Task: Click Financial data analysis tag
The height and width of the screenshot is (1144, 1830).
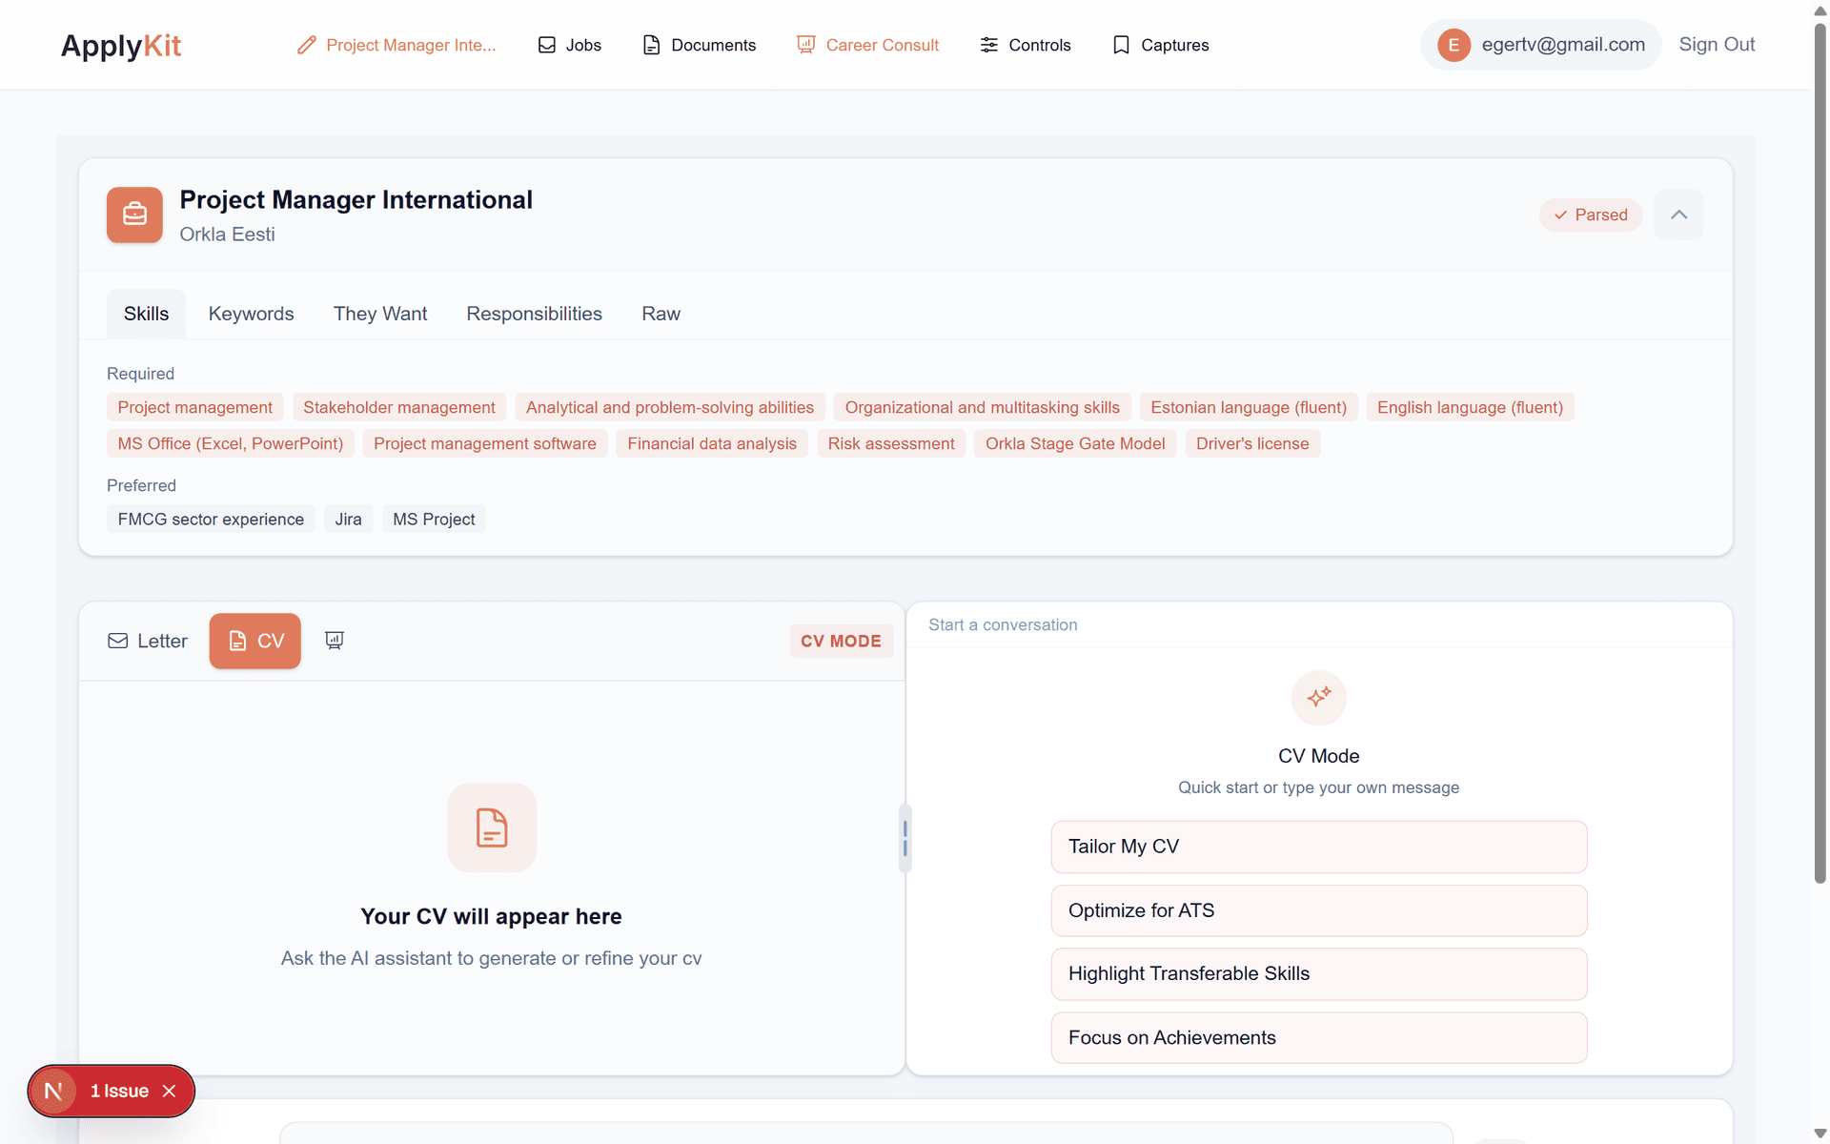Action: tap(712, 443)
